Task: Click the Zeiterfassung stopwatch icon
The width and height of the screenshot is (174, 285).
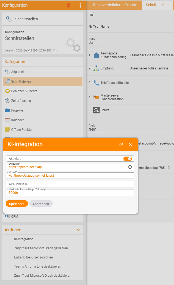Action: pos(7,101)
